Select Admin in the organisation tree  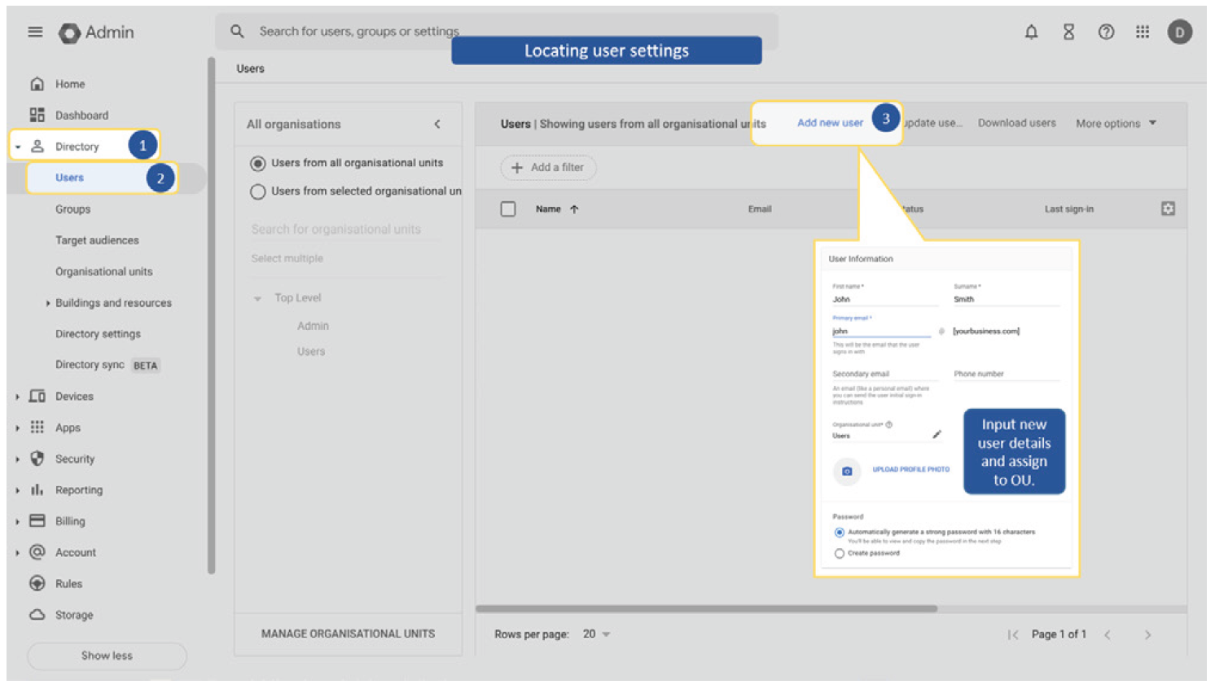[313, 326]
